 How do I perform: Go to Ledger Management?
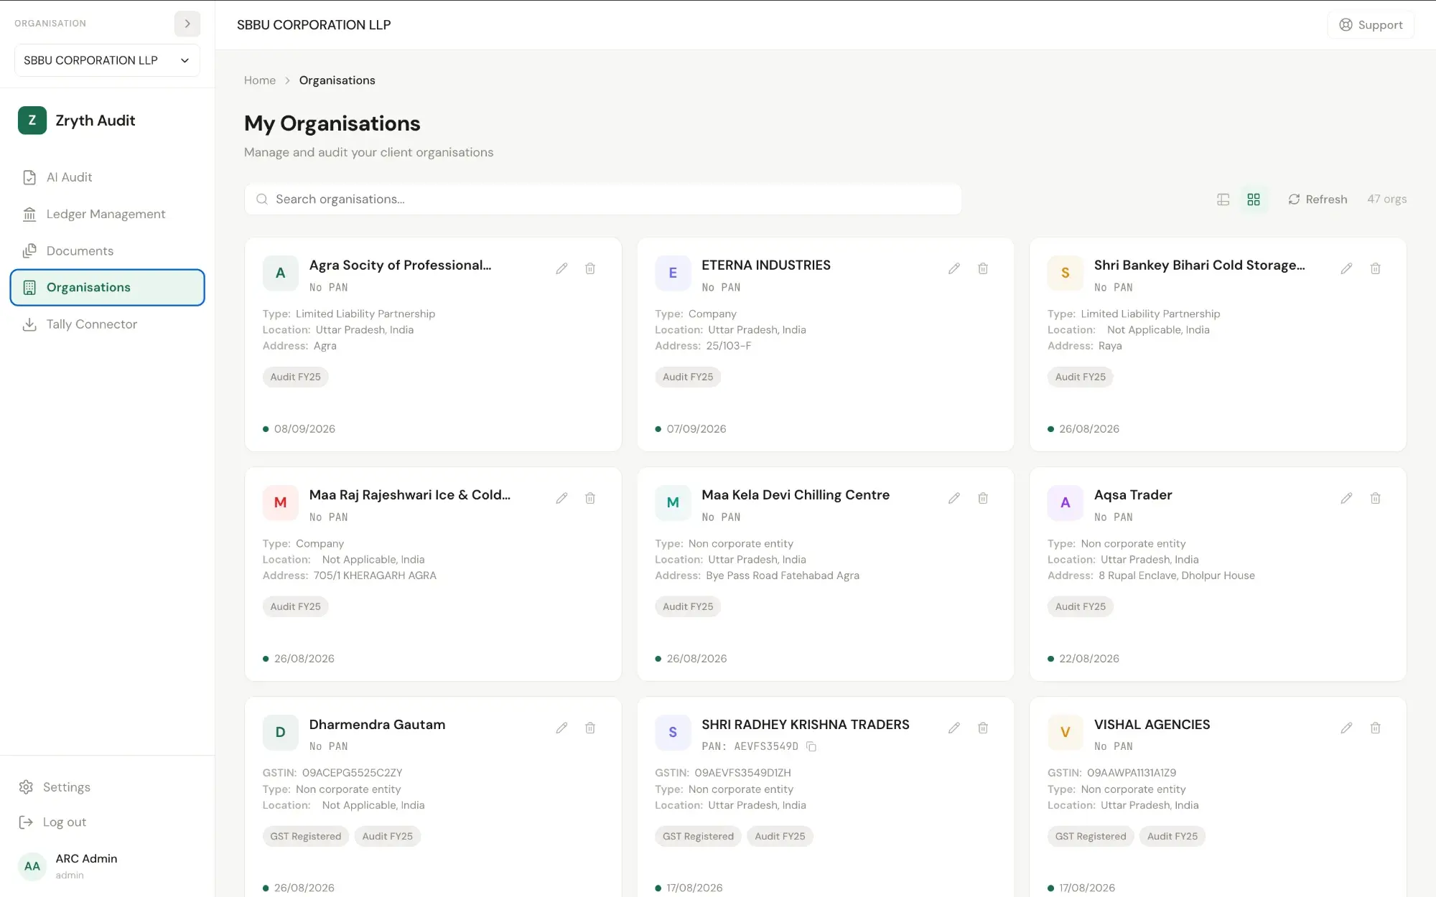(x=108, y=214)
